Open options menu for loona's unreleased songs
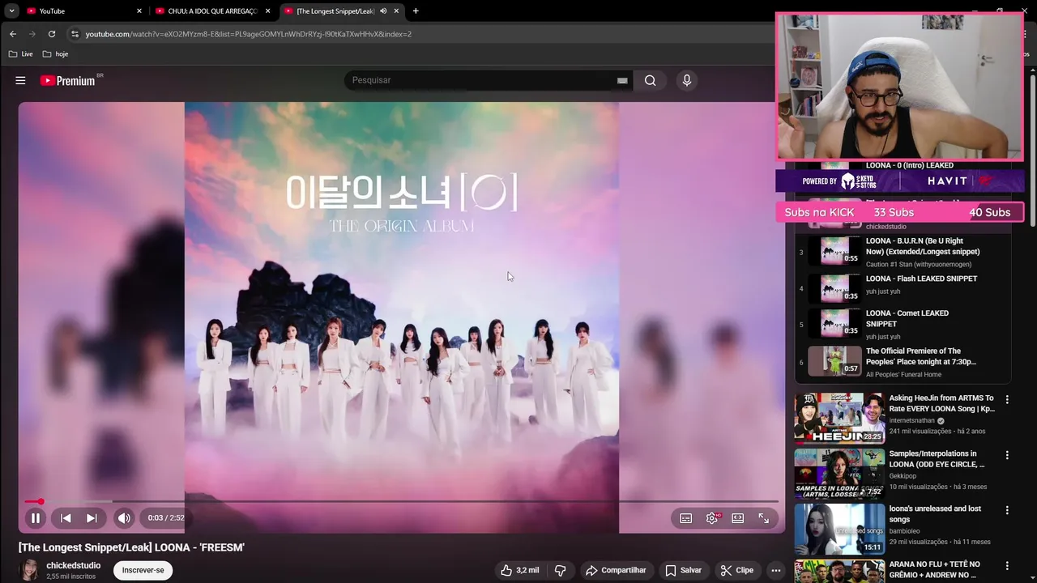This screenshot has width=1037, height=583. click(x=1007, y=510)
